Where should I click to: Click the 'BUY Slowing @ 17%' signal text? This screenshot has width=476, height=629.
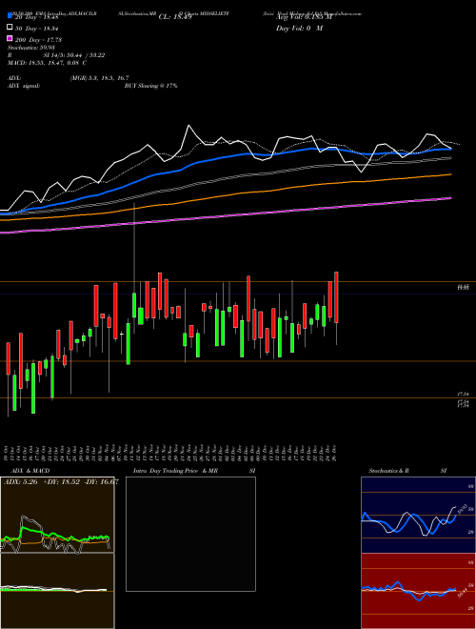coord(150,86)
